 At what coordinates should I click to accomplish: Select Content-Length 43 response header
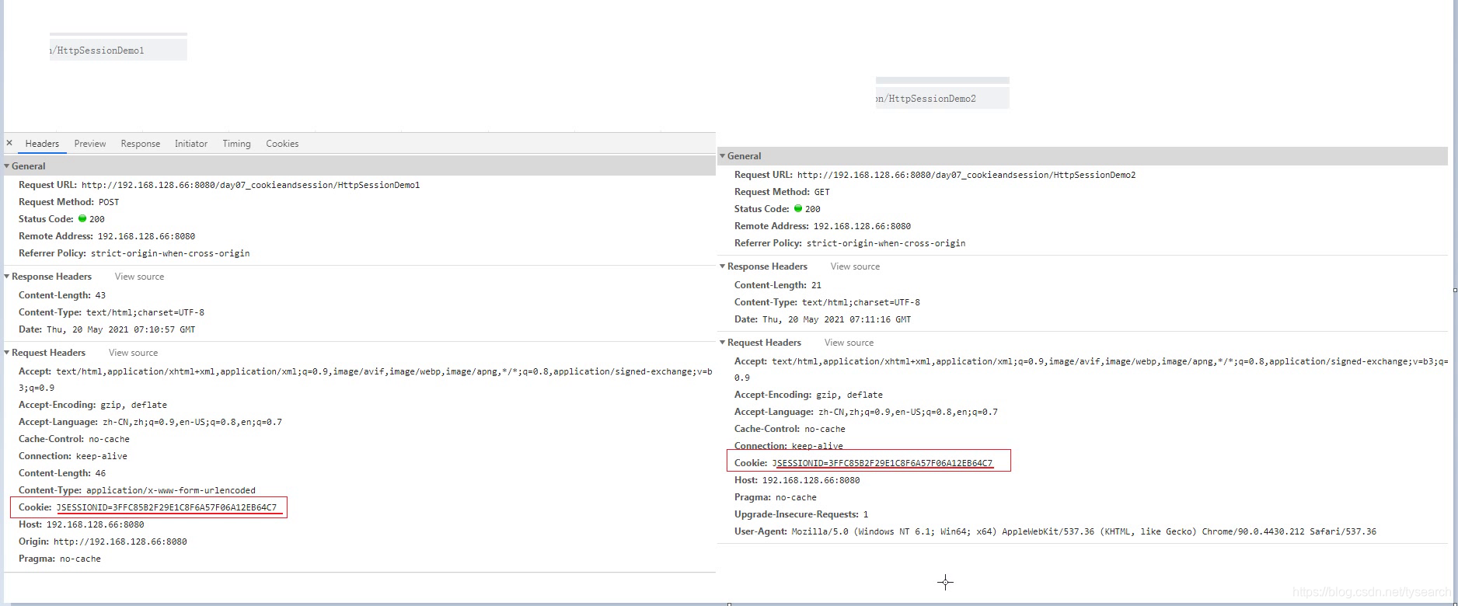pyautogui.click(x=62, y=295)
